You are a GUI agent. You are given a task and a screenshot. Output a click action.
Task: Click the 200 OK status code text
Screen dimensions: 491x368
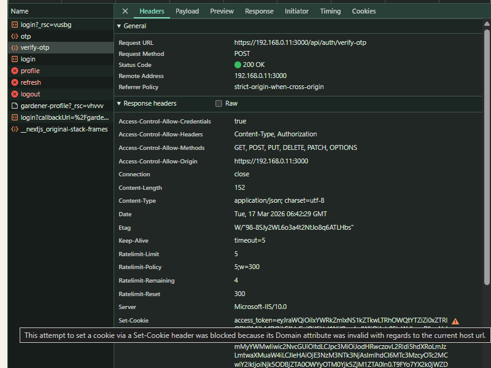[x=253, y=65]
